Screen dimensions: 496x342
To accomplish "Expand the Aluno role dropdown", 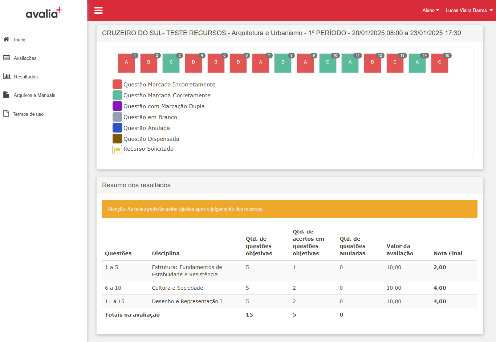I will tap(431, 10).
